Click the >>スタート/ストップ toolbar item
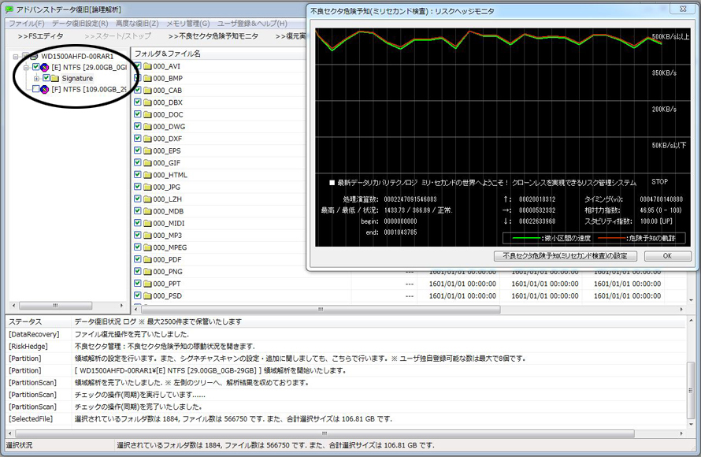The image size is (701, 457). point(117,36)
